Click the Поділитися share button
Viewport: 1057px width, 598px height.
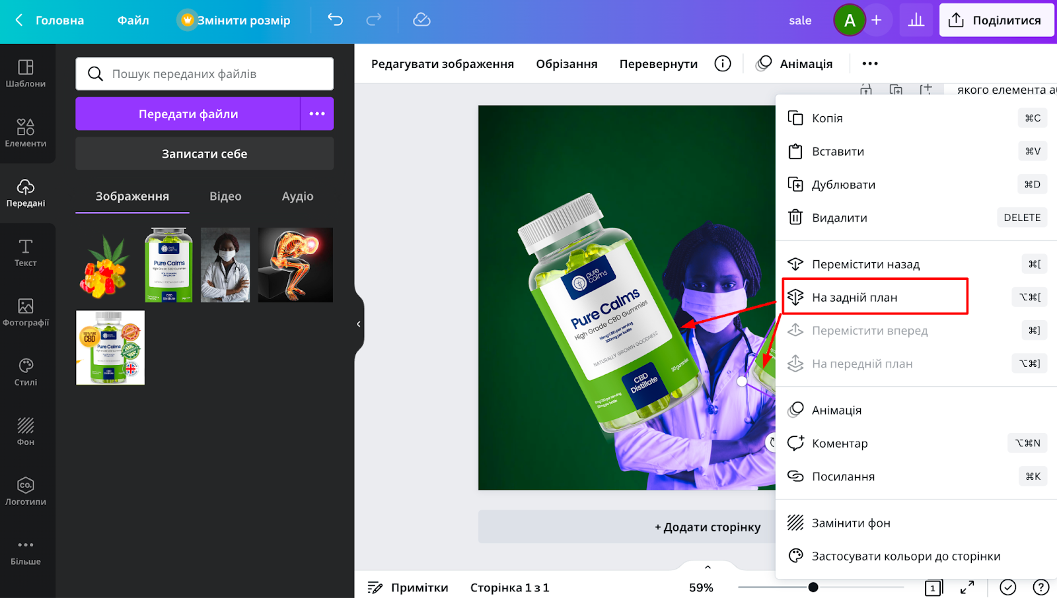pyautogui.click(x=997, y=20)
